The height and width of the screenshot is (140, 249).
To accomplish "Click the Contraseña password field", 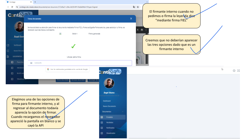I will click(x=80, y=63).
